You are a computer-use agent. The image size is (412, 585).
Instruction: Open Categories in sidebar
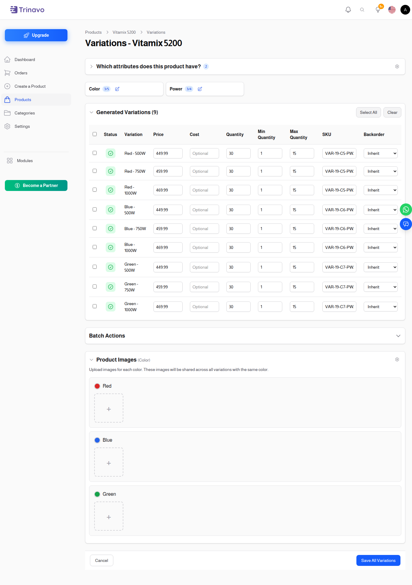[x=36, y=113]
